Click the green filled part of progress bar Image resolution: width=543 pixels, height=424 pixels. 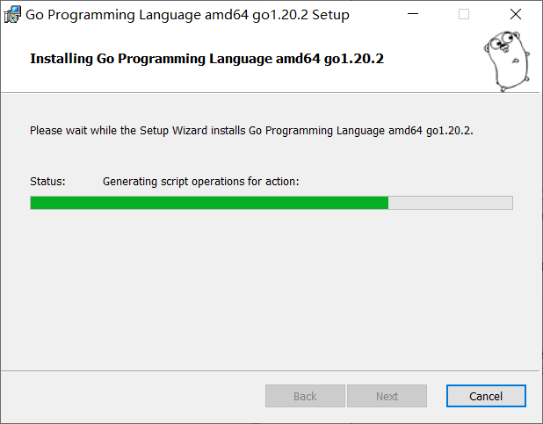click(x=209, y=203)
